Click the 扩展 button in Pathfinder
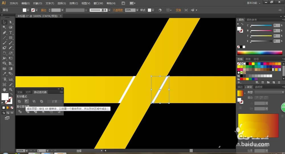The height and width of the screenshot is (154, 285). point(54,101)
